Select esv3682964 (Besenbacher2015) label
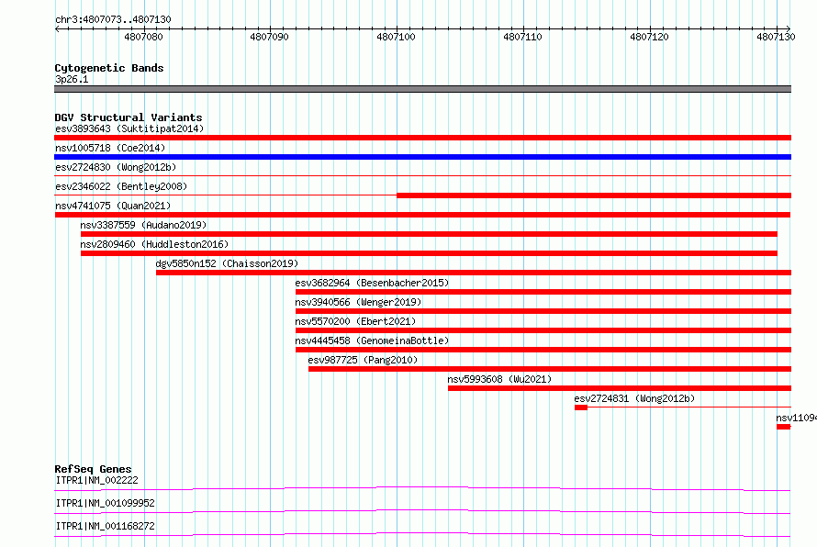 click(372, 283)
